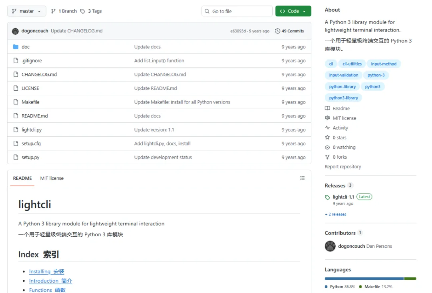The height and width of the screenshot is (293, 432).
Task: Click the file icon next to LICENSE
Action: [16, 88]
